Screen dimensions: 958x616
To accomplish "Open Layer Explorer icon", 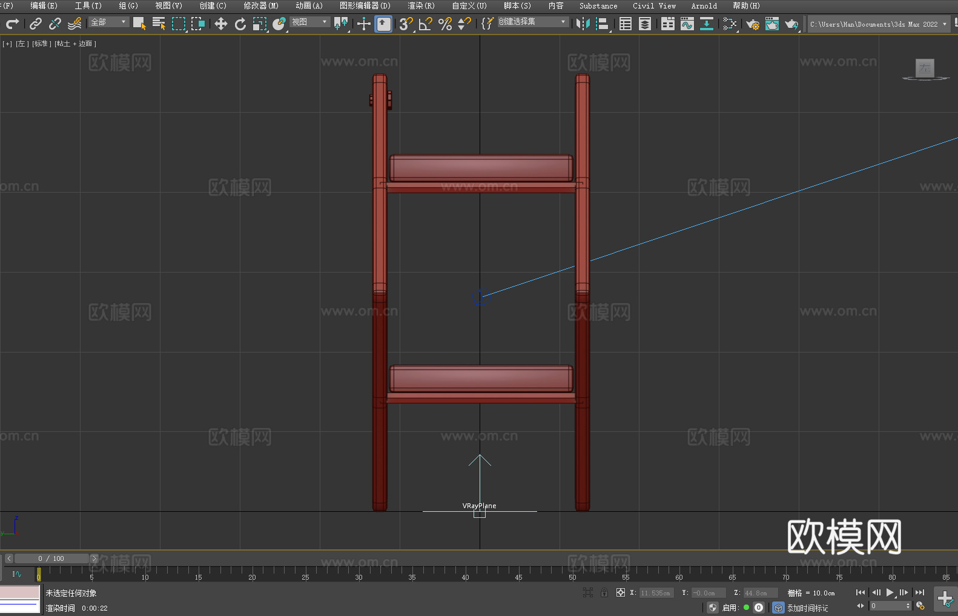I will click(x=645, y=24).
